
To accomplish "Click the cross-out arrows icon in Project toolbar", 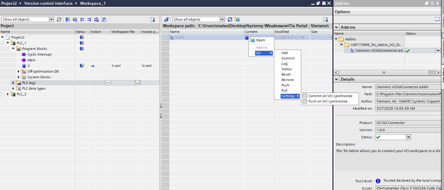I will [x=96, y=19].
